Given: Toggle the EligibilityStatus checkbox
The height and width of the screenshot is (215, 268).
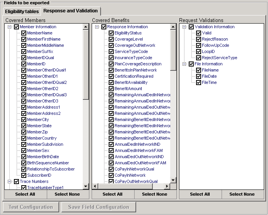Looking at the screenshot, I should 111,33.
